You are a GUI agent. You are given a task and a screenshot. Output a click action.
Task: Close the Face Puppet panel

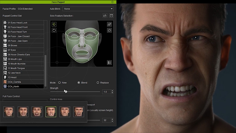point(112,2)
